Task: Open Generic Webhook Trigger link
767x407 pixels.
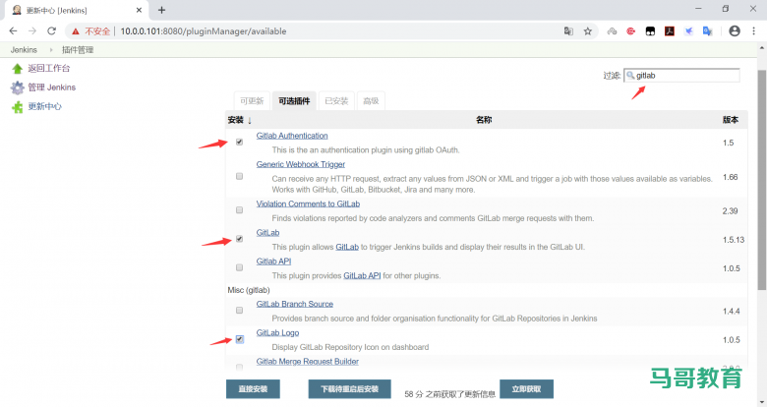Action: pyautogui.click(x=300, y=164)
